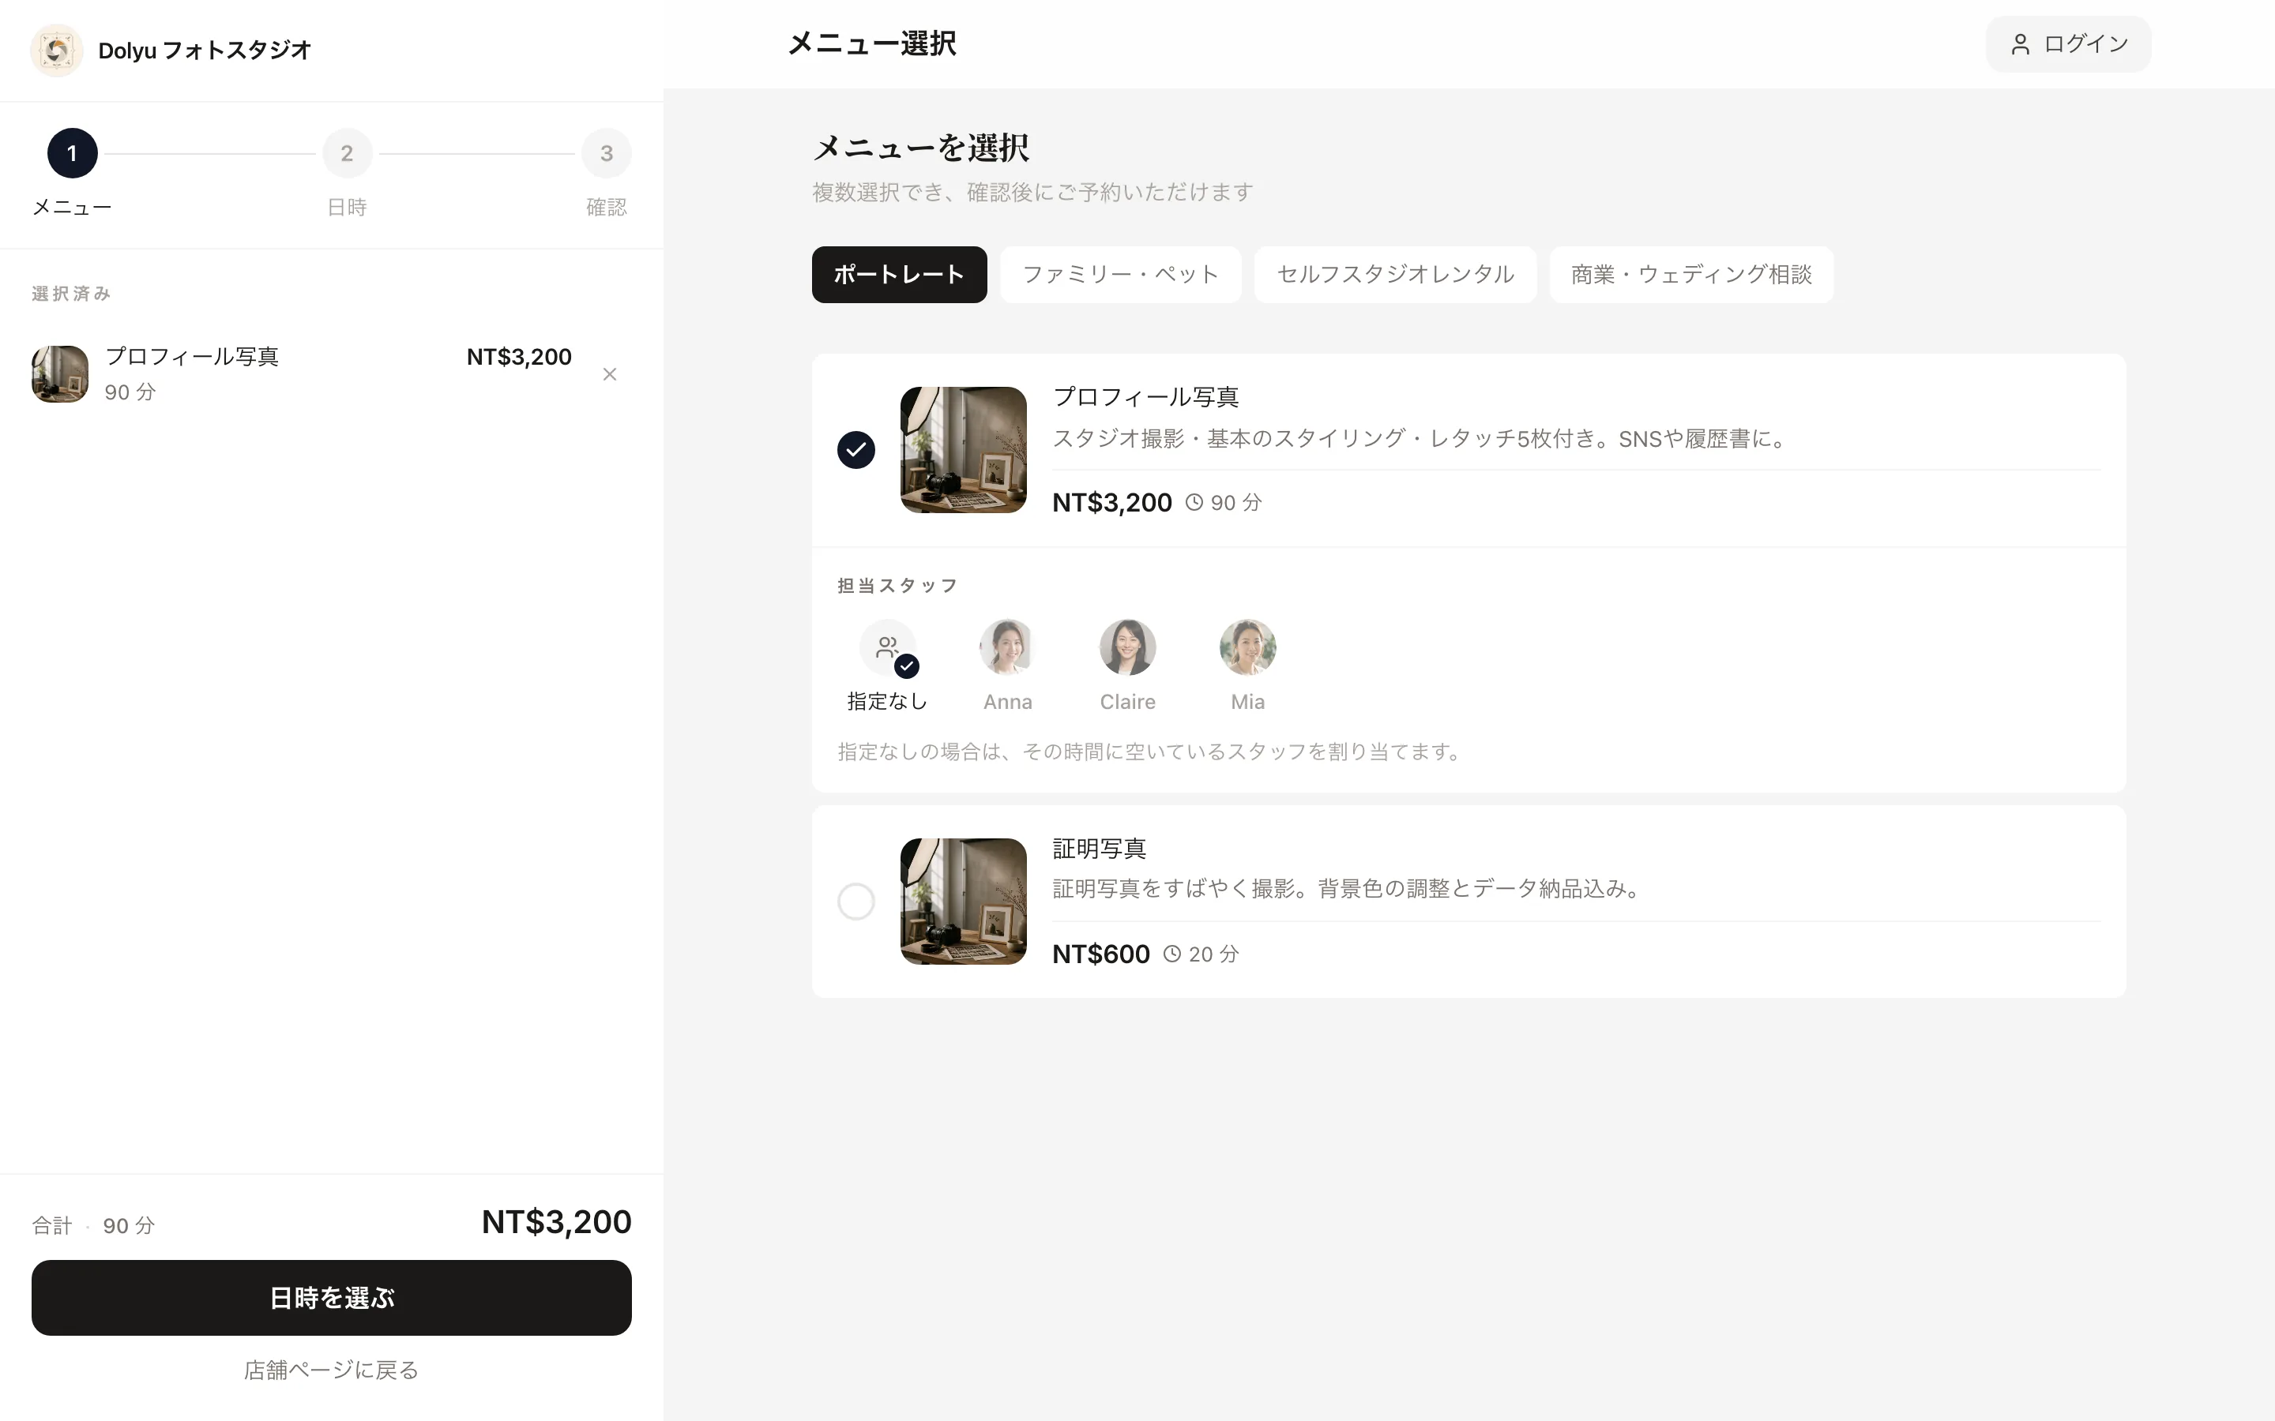This screenshot has height=1421, width=2275.
Task: Click the total NT$3,200 amount at bottom
Action: 557,1222
